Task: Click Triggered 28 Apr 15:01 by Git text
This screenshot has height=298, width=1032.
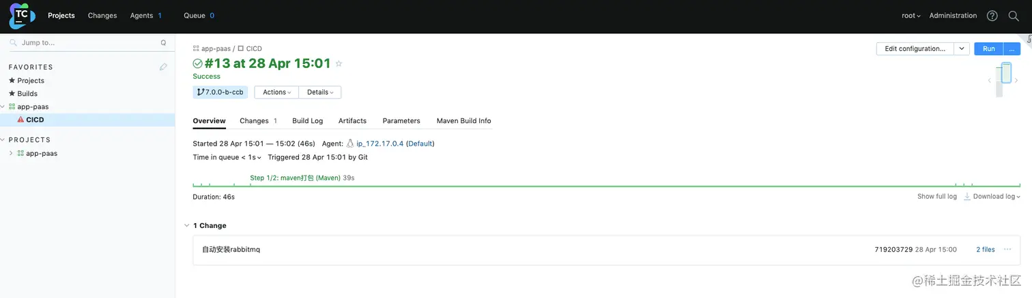Action: pos(318,157)
